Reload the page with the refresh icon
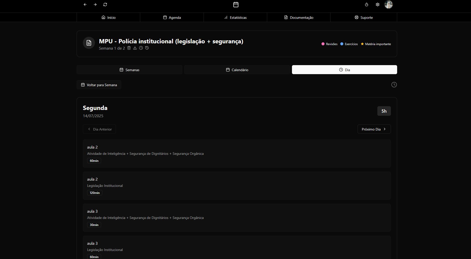 105,5
